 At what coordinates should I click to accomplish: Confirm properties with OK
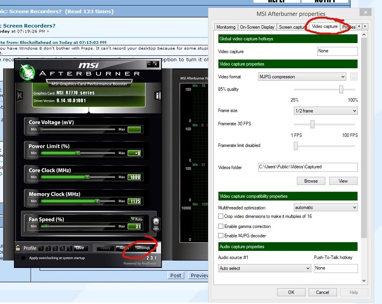coord(291,292)
